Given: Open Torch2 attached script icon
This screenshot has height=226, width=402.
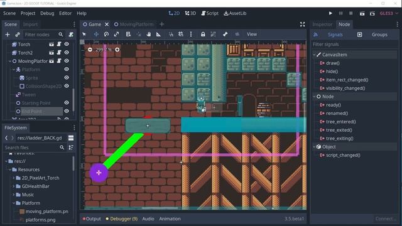Looking at the screenshot, I should coord(59,53).
